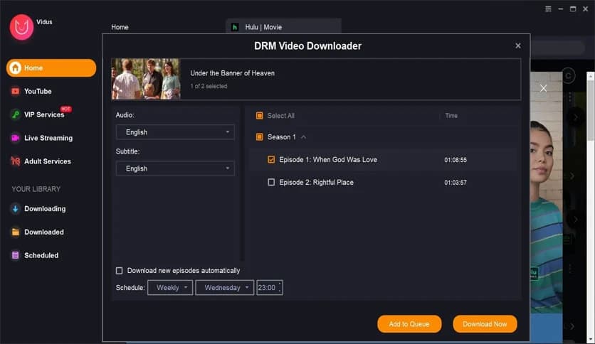Click Download Now button

(485, 324)
